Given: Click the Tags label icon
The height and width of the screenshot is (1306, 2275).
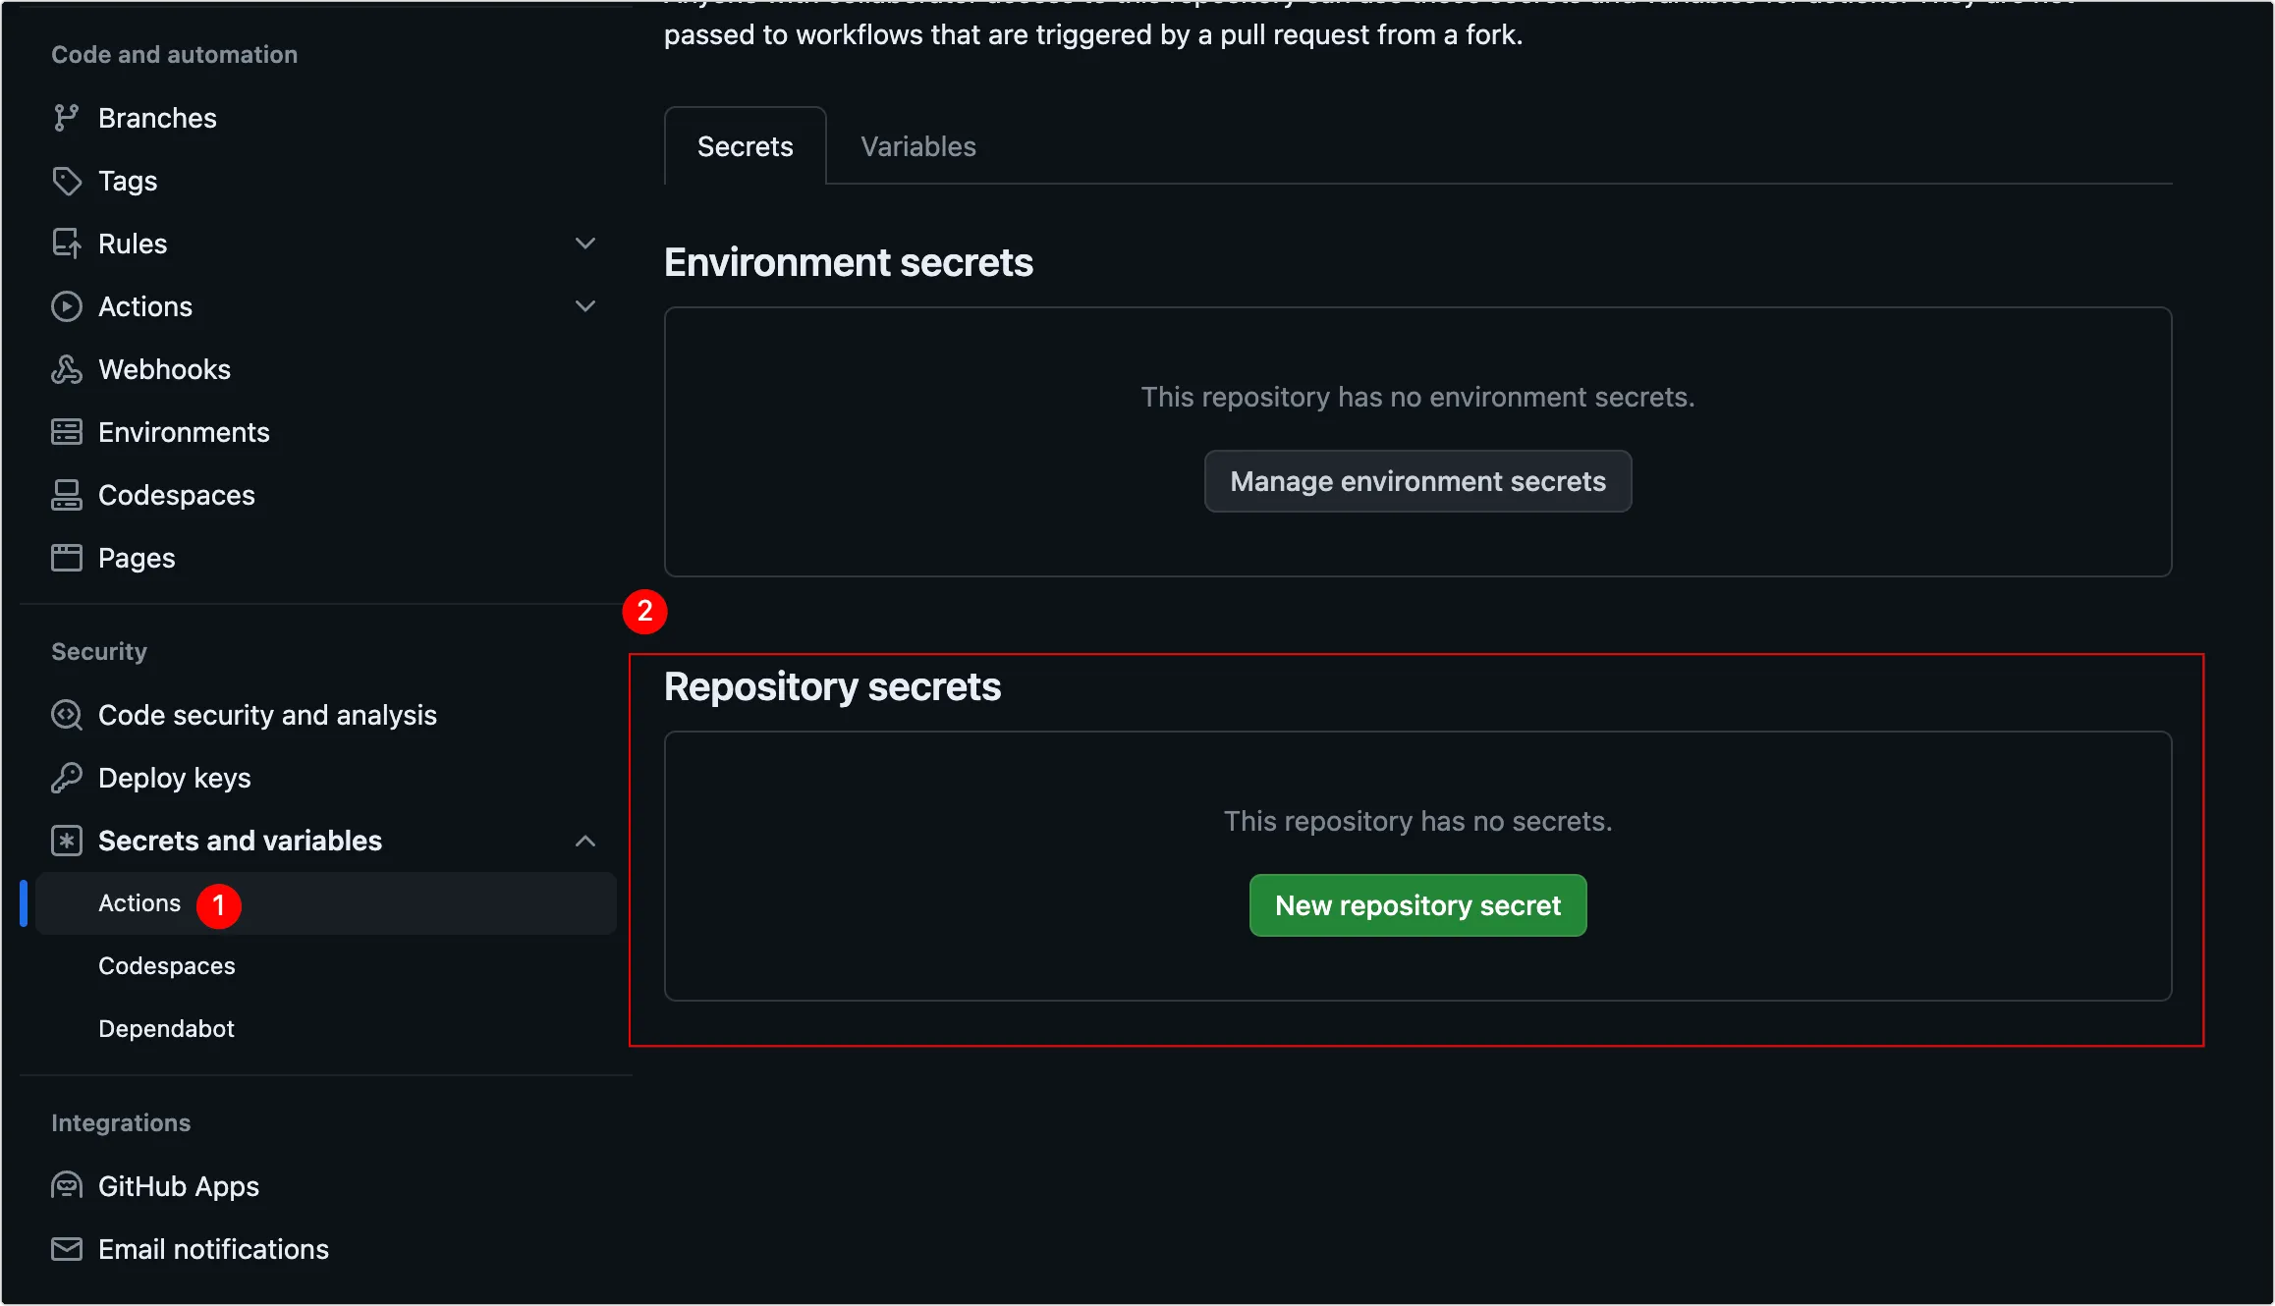Looking at the screenshot, I should tap(66, 181).
